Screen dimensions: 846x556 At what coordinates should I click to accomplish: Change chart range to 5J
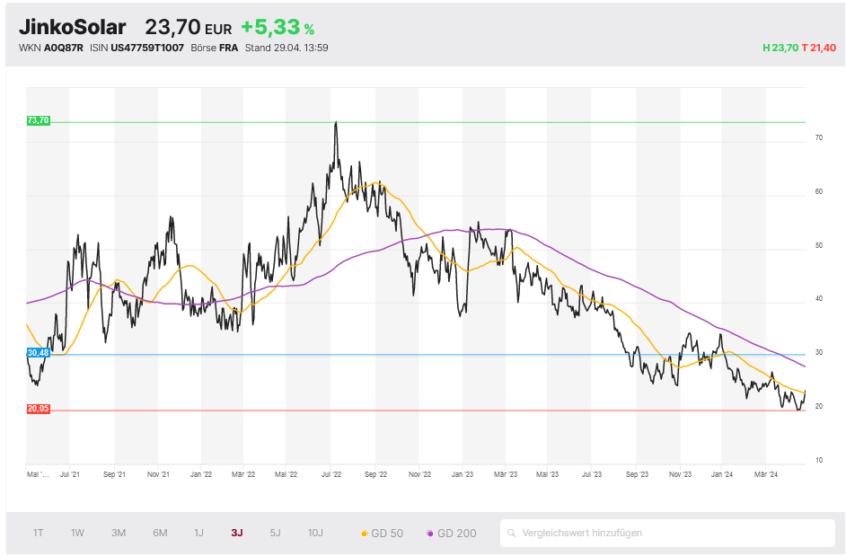[276, 533]
